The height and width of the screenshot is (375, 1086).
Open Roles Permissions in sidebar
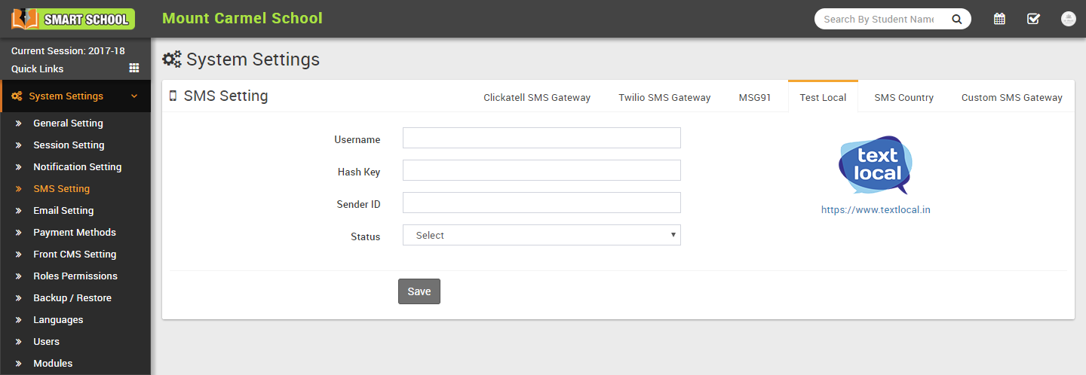pyautogui.click(x=75, y=276)
